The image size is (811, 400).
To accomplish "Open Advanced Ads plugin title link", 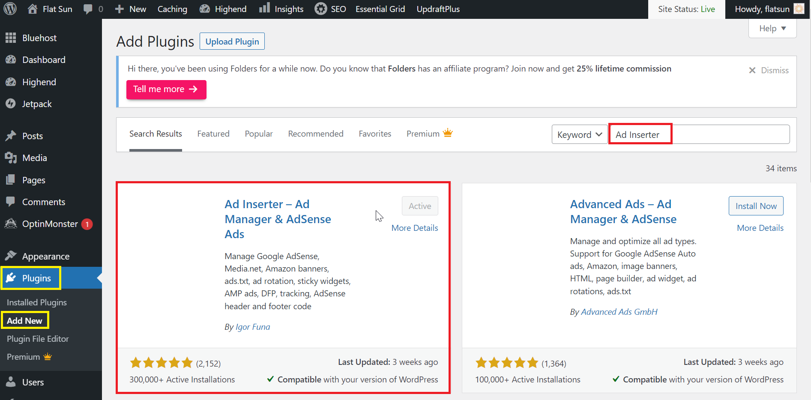I will coord(623,212).
